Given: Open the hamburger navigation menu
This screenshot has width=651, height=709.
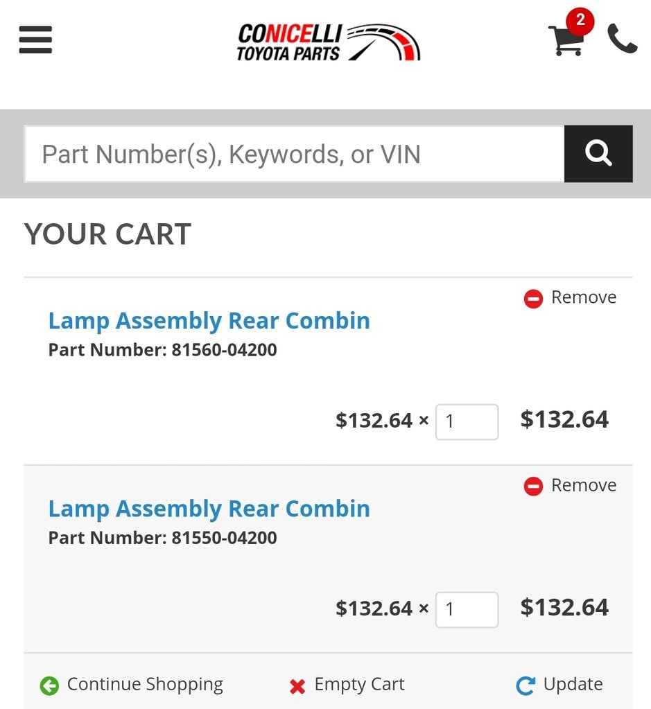Looking at the screenshot, I should coord(35,40).
